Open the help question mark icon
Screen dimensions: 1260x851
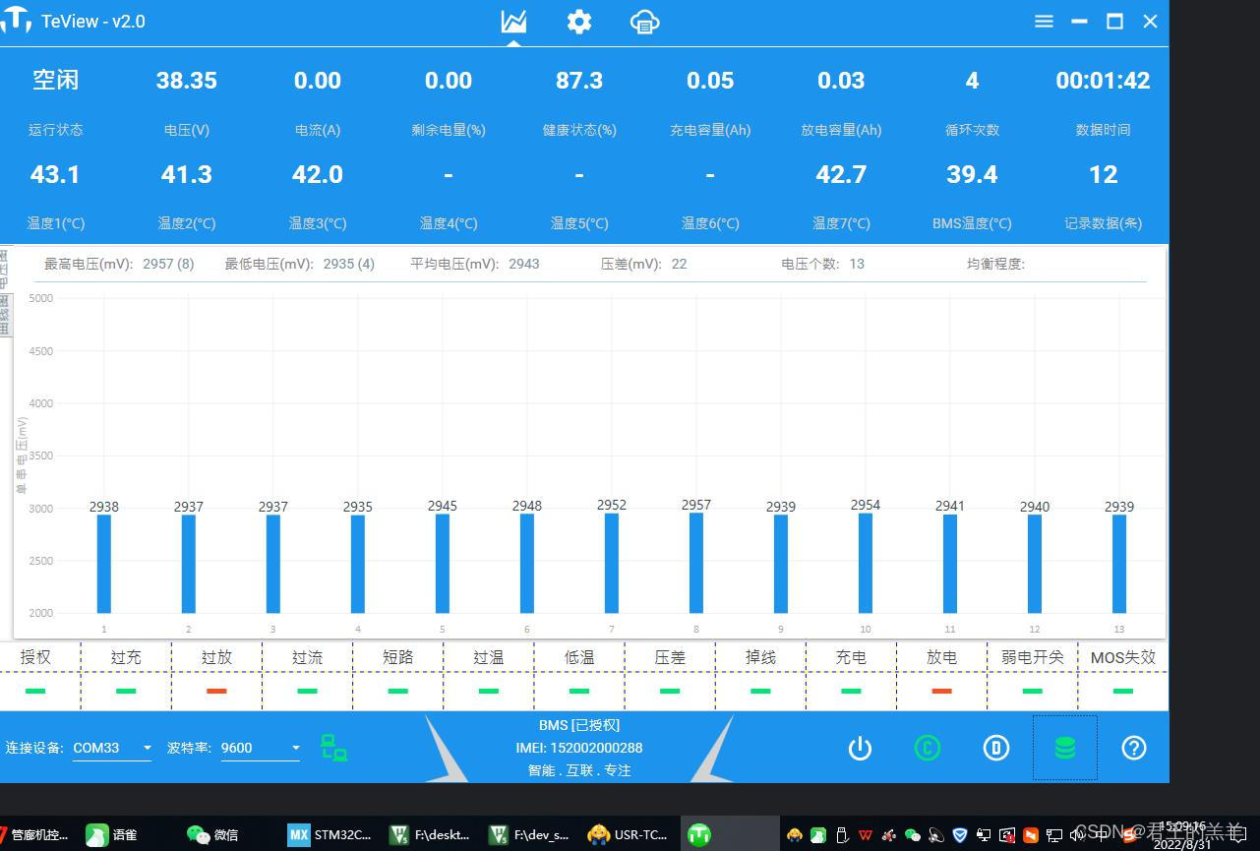click(x=1134, y=749)
